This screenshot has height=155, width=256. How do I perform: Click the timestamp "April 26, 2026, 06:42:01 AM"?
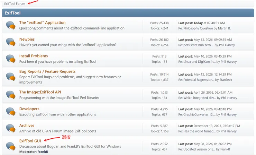(213, 93)
